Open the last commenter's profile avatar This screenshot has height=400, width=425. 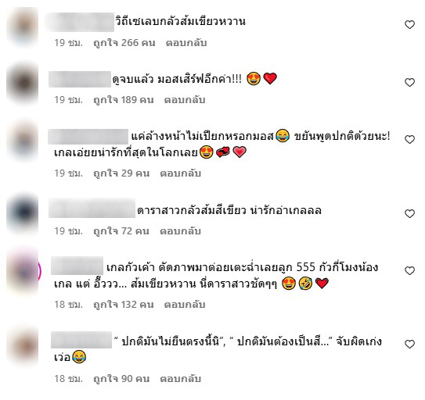pyautogui.click(x=23, y=346)
